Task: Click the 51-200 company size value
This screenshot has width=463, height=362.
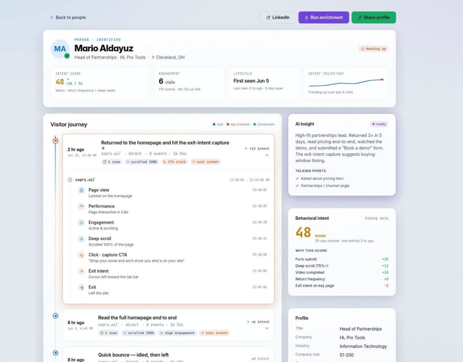Action: coord(347,355)
